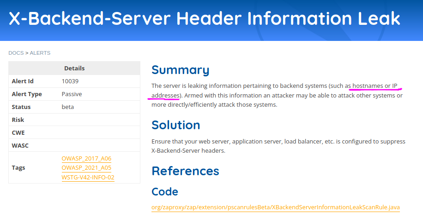Click the Summary heading

tap(180, 70)
